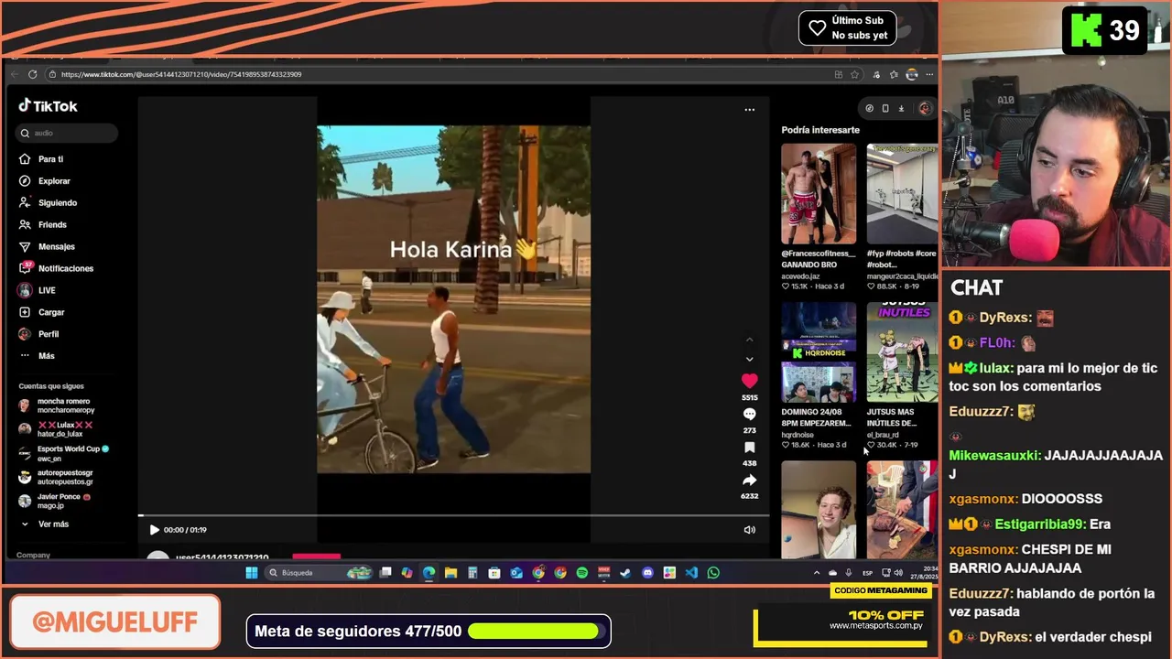This screenshot has width=1172, height=659.
Task: Open Slack from the taskbar
Action: click(668, 573)
